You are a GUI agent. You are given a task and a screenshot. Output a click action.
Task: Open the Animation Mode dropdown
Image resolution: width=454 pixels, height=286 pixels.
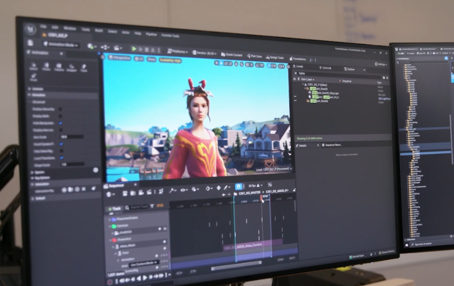click(61, 45)
